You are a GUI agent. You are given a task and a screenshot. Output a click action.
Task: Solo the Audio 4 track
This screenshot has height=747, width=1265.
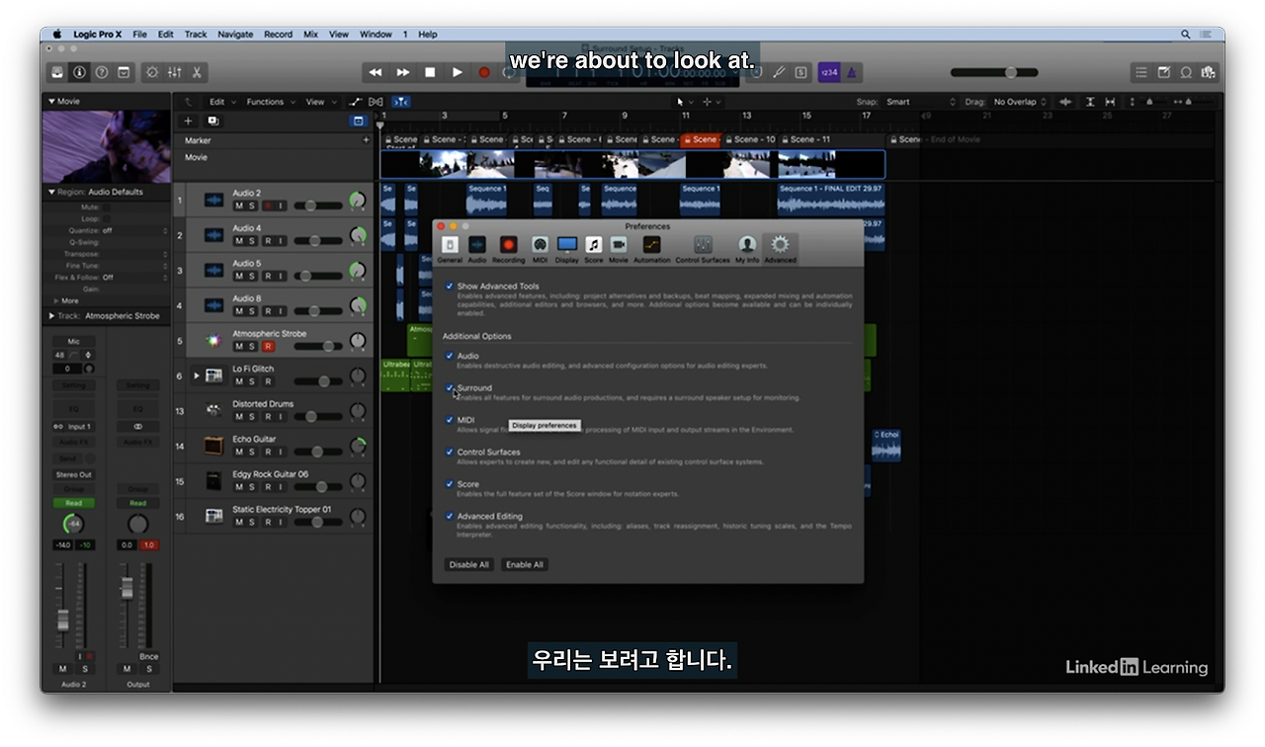click(252, 241)
